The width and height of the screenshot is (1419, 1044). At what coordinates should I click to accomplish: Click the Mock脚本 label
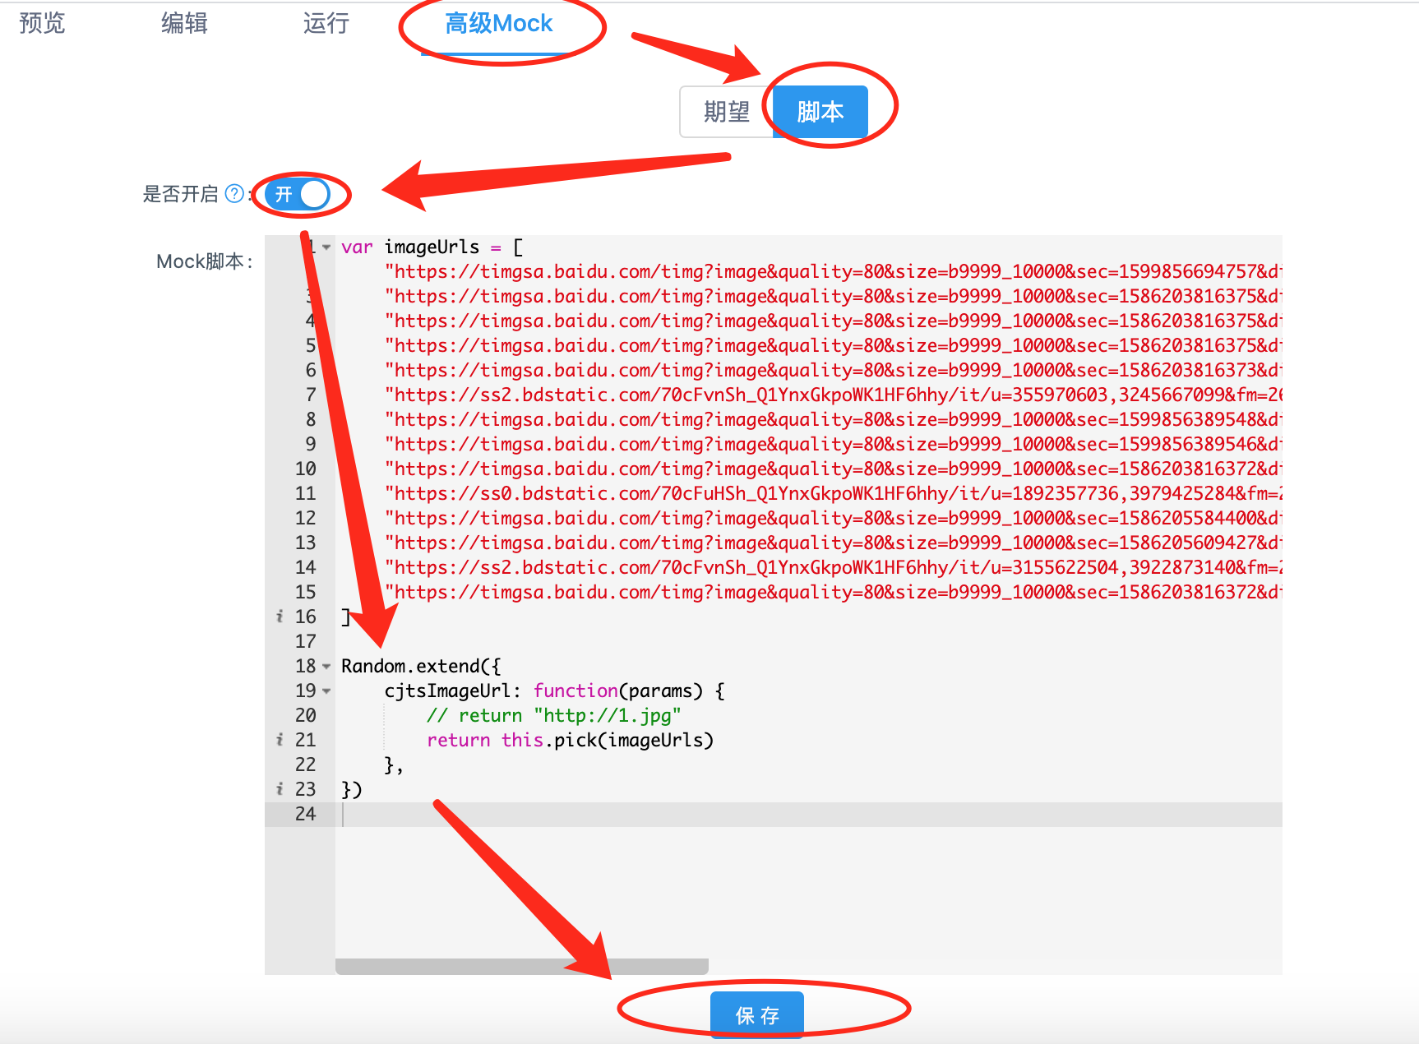(x=205, y=261)
